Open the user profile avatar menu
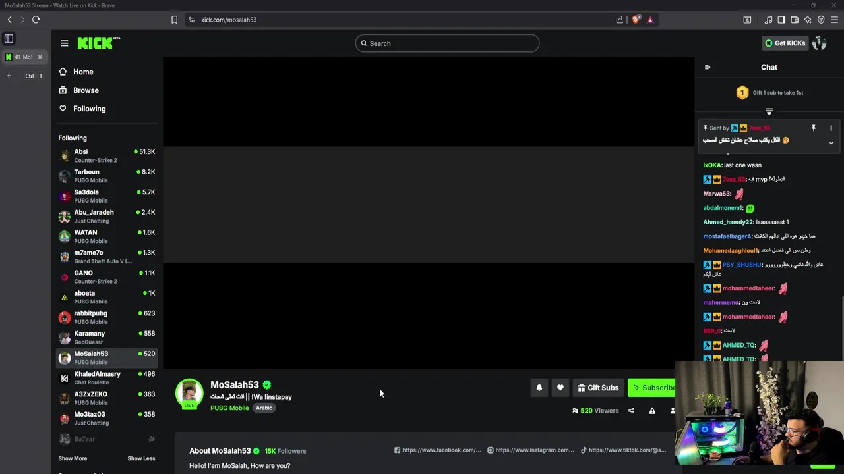 pyautogui.click(x=819, y=43)
